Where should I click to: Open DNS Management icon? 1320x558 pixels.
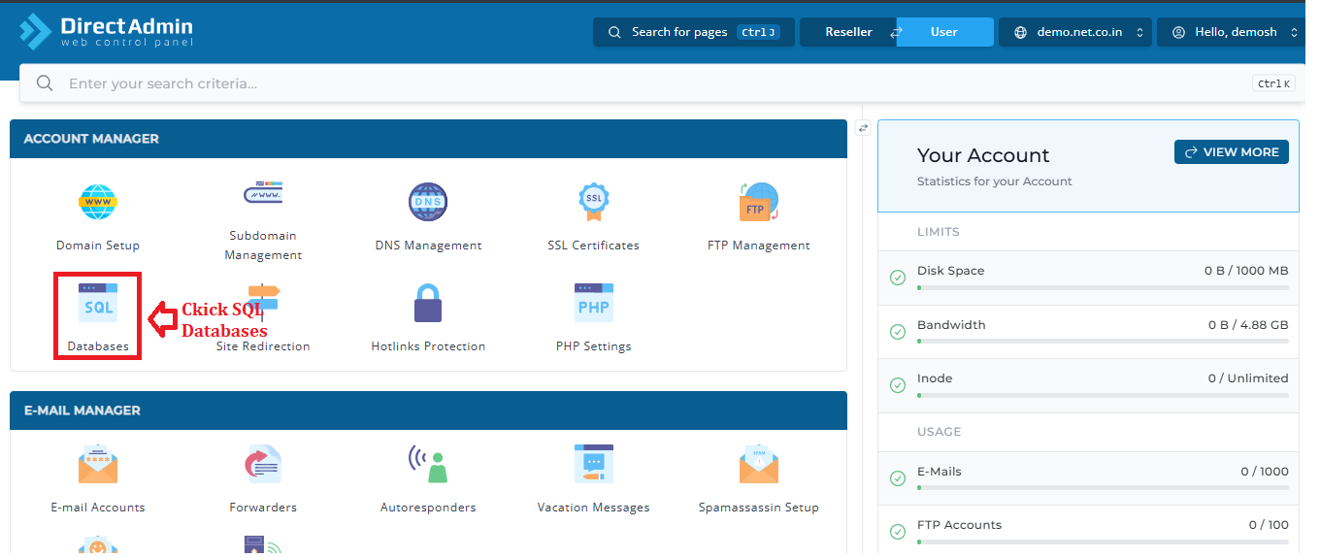pyautogui.click(x=428, y=202)
